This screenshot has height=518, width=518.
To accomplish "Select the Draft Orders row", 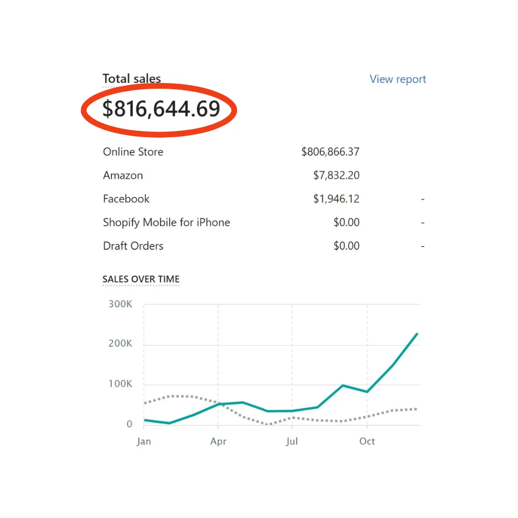I will coord(264,246).
